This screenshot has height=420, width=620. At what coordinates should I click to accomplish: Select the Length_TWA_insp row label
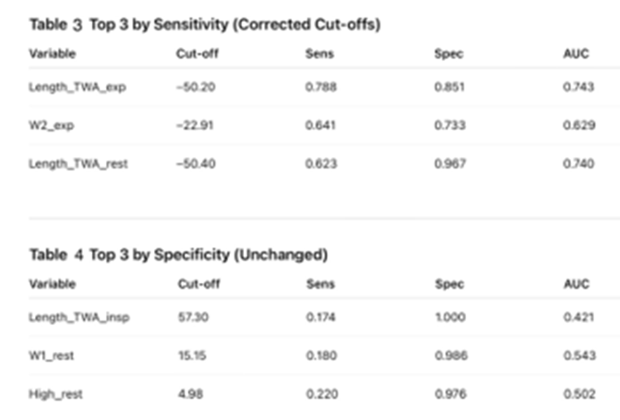click(x=79, y=317)
